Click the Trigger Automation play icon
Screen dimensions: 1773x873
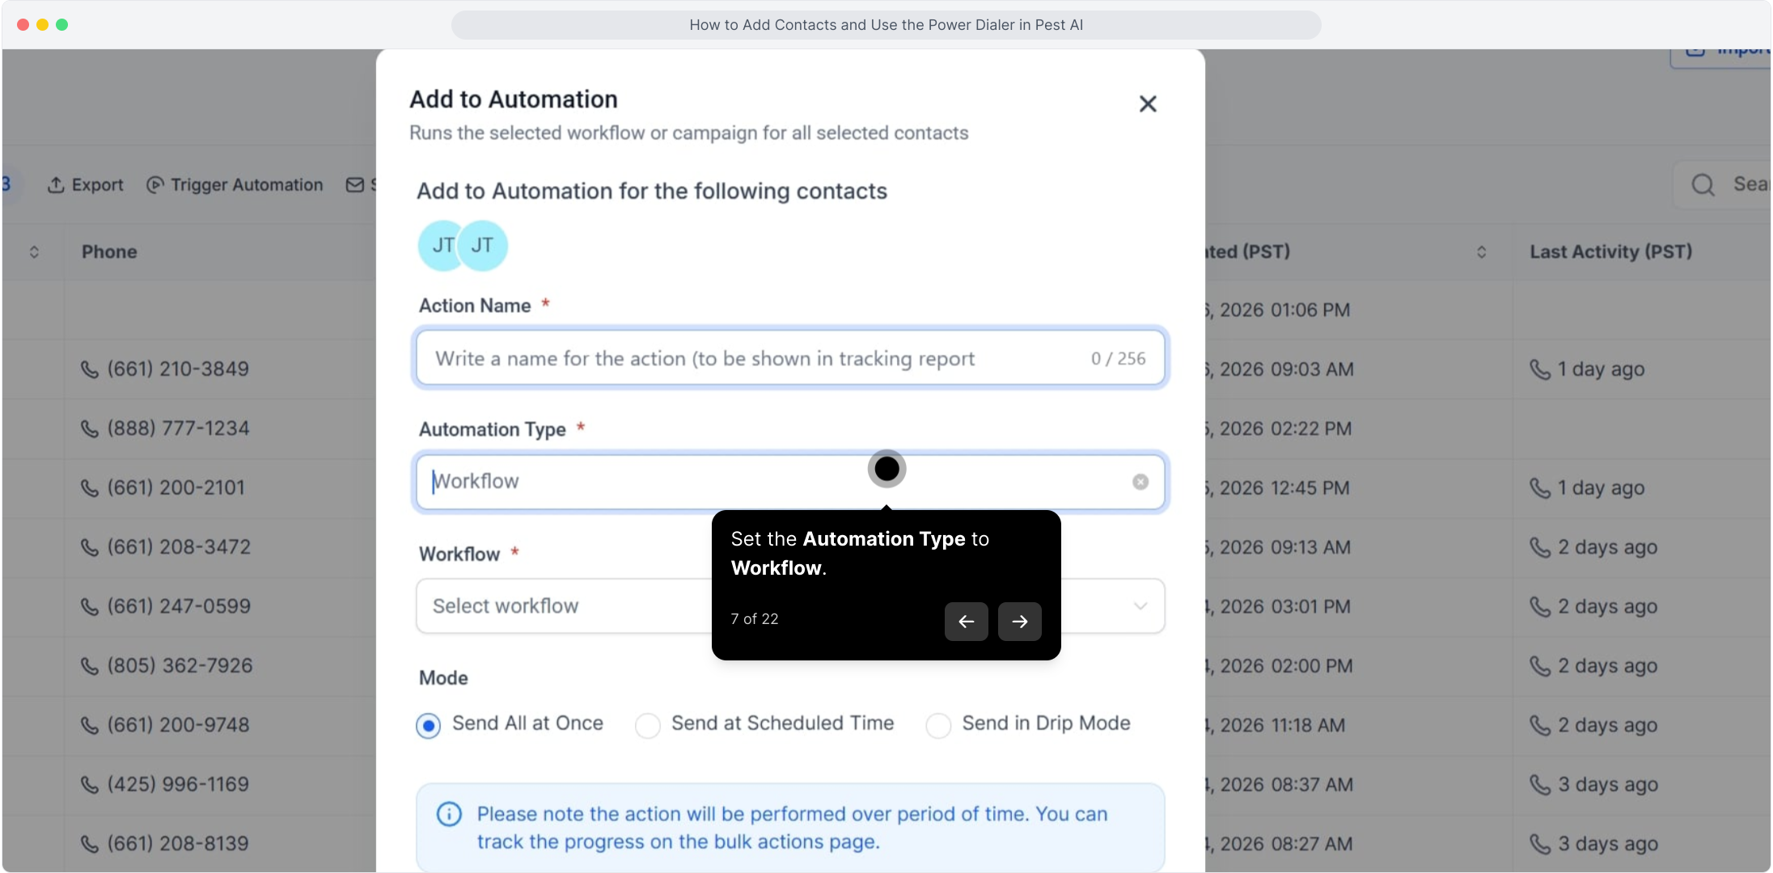coord(155,185)
